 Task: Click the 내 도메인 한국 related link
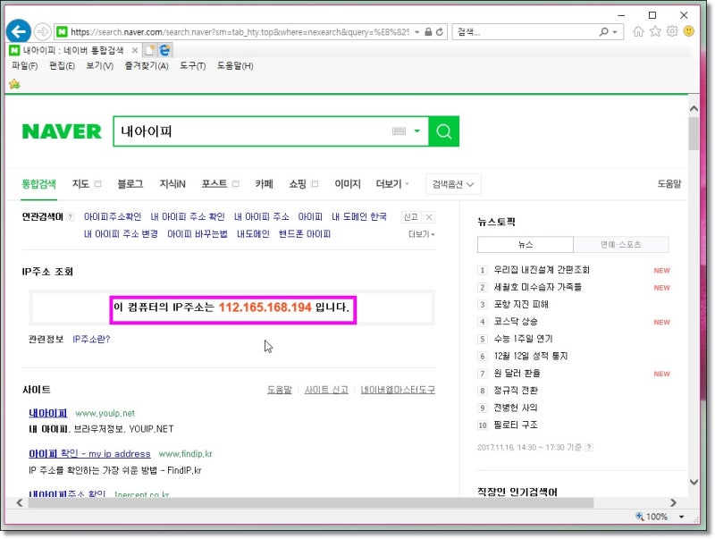[x=359, y=216]
